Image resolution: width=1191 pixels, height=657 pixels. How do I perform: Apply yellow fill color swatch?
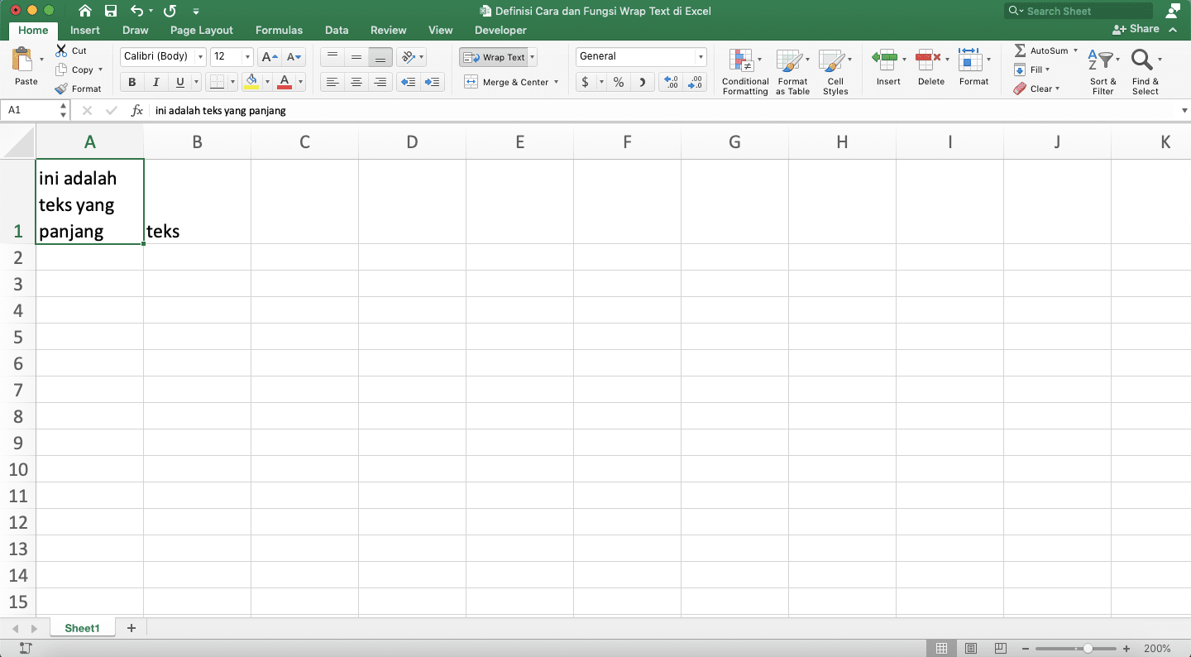(252, 82)
